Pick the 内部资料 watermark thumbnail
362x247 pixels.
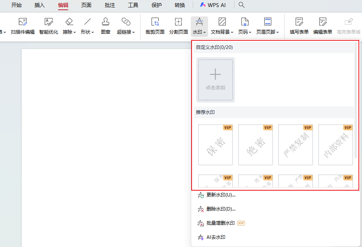point(335,145)
